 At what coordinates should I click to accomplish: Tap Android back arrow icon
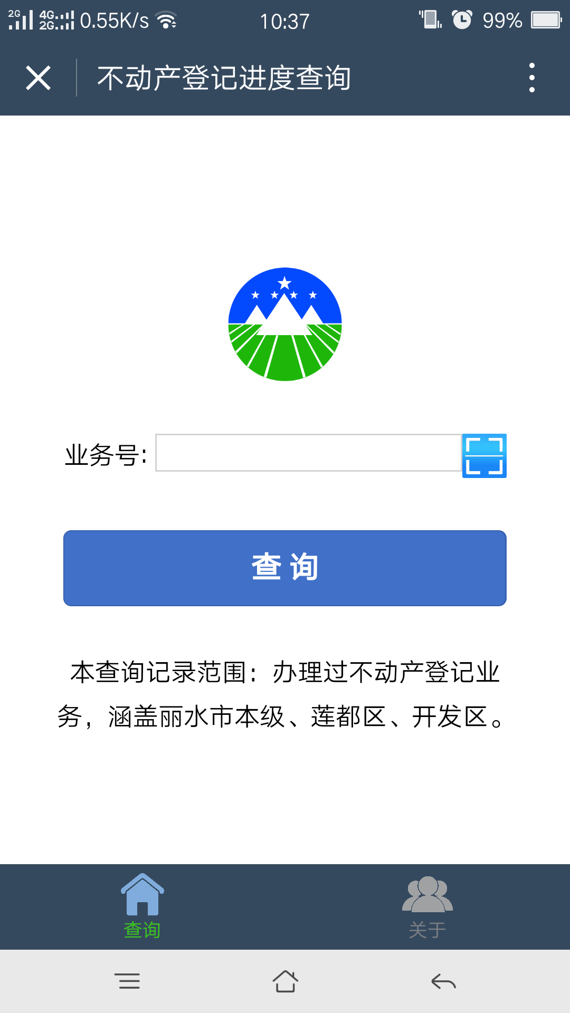point(443,981)
